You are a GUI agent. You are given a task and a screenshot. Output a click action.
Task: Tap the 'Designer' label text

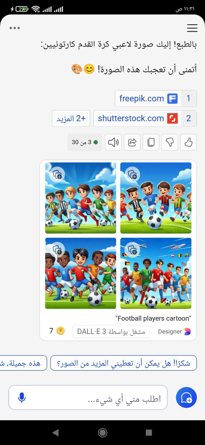(x=170, y=332)
